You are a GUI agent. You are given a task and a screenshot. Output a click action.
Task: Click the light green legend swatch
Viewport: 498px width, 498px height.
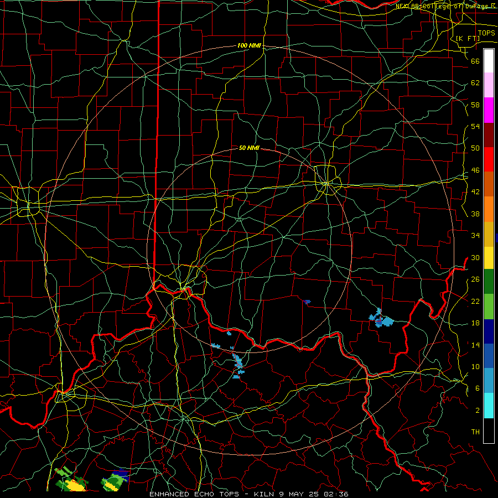click(x=489, y=307)
